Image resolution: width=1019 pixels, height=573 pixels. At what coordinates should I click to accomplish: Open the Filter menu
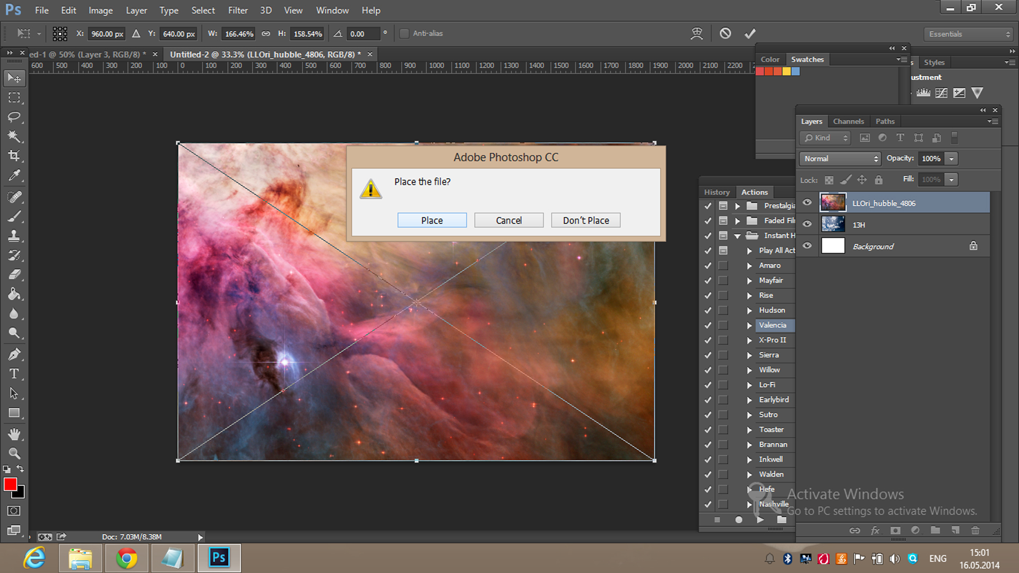click(x=238, y=10)
